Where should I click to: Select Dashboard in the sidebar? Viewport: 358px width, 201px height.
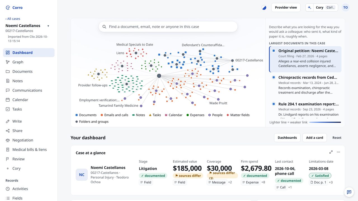(x=29, y=52)
